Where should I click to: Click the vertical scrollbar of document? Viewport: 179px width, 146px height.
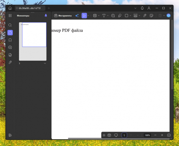tap(172, 55)
